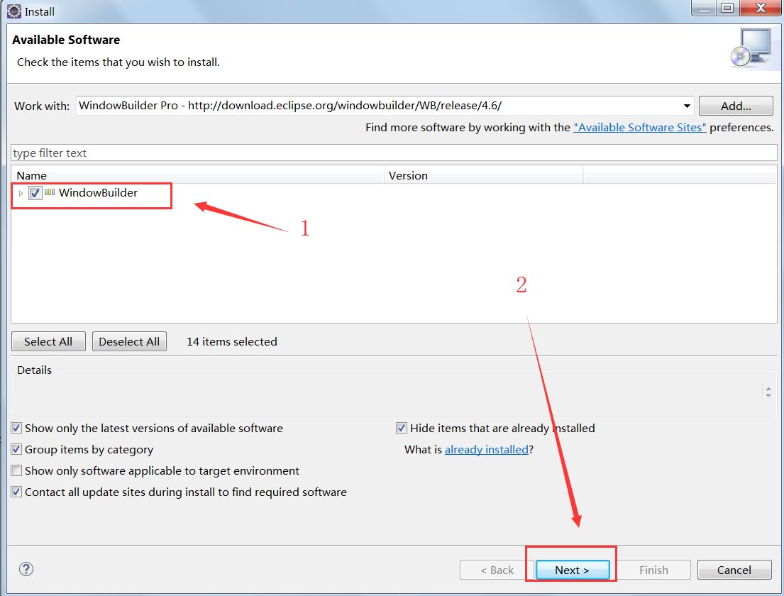Focus the type filter text box

[394, 153]
